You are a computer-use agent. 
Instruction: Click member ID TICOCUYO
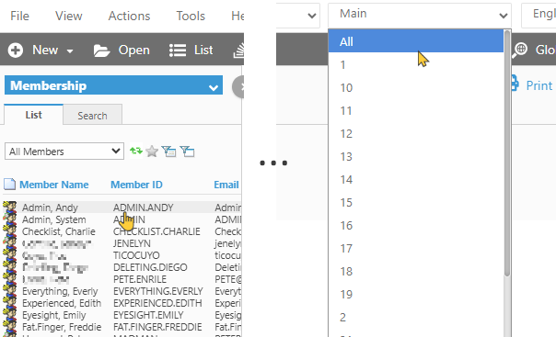pos(136,255)
